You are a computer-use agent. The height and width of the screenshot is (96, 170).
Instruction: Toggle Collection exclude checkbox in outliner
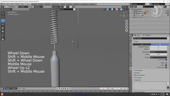coord(134,11)
